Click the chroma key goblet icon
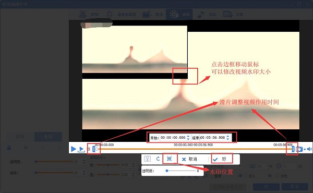313x193 pixels. [147, 159]
